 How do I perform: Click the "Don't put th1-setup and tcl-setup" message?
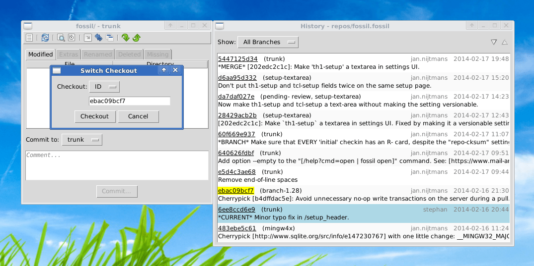click(324, 86)
